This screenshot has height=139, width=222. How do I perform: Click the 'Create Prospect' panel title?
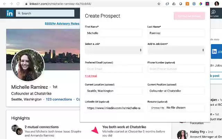[103, 16]
